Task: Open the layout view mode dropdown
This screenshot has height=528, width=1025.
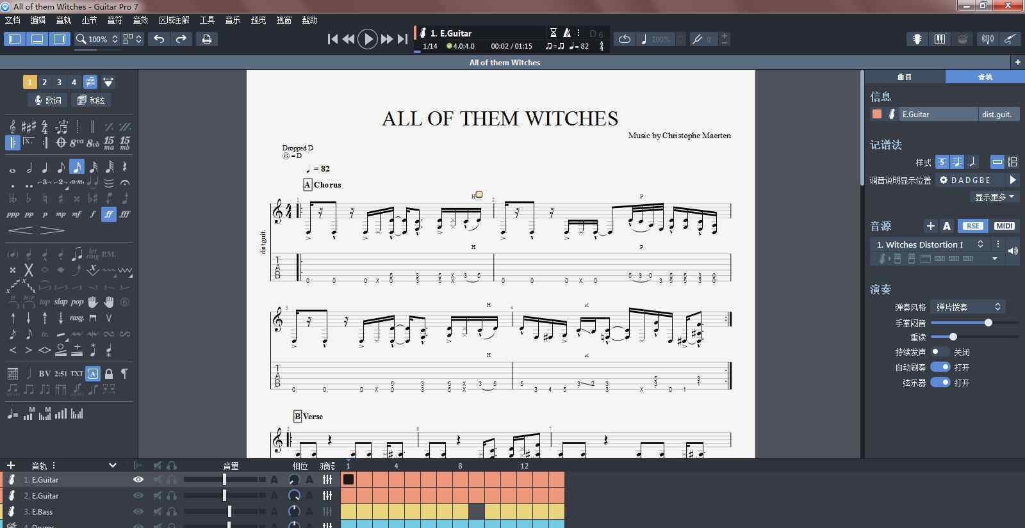Action: pos(133,39)
